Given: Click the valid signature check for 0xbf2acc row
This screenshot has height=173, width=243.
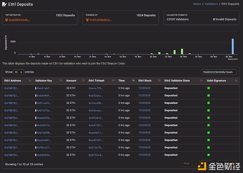Looking at the screenshot, I should tap(209, 95).
